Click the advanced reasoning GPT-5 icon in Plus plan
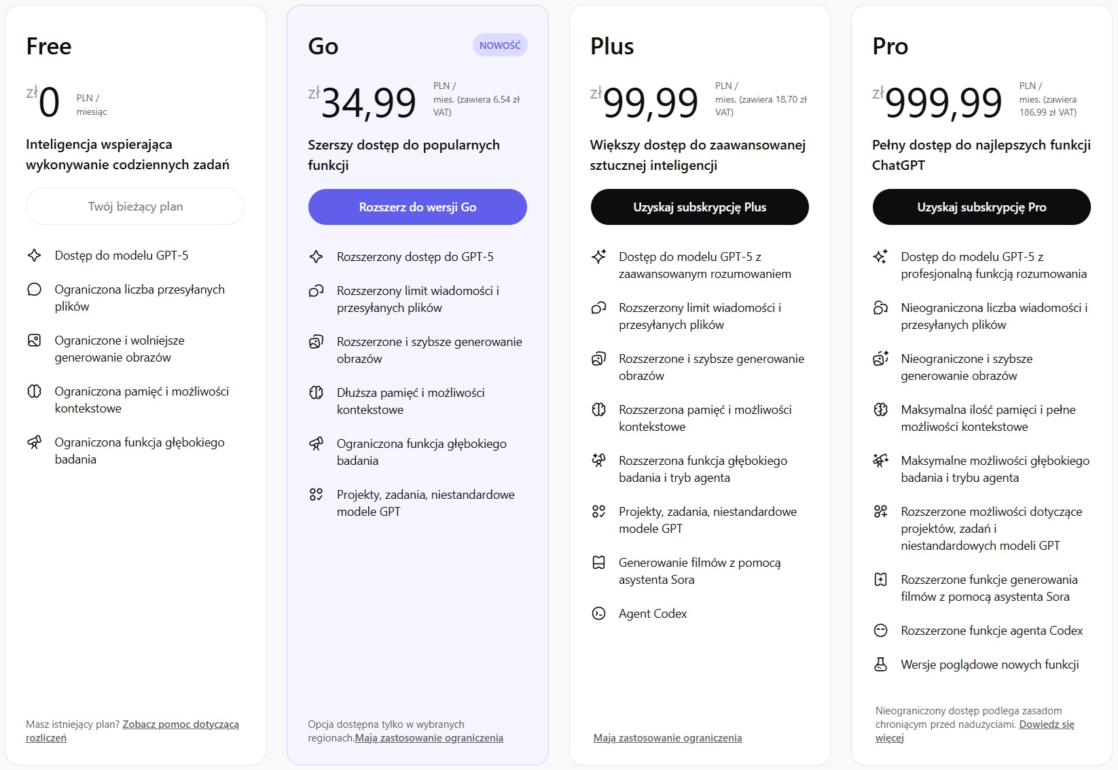Screen dimensions: 1118x770 (x=598, y=256)
